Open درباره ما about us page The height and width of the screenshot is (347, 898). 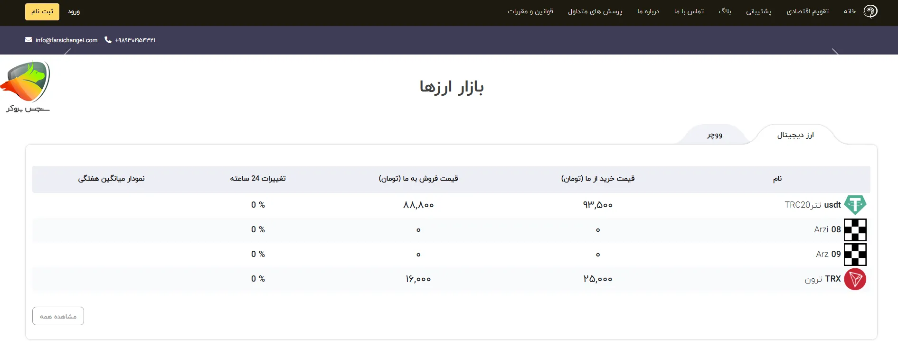click(x=648, y=11)
